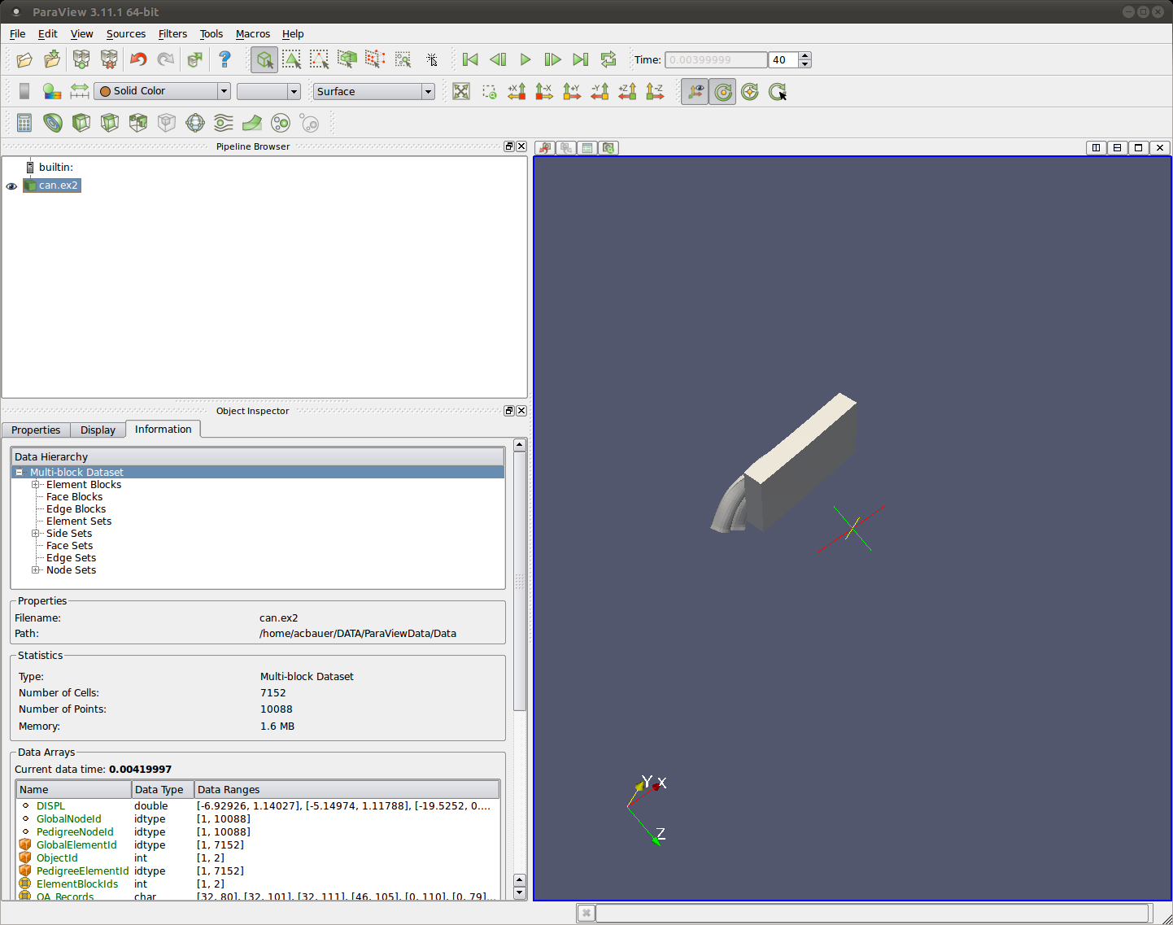Screen dimensions: 1173x925
Task: Select the builtin: server entry
Action: click(x=56, y=167)
